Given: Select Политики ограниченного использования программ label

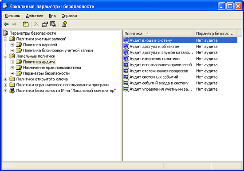Looking at the screenshot, I should click(x=63, y=85).
